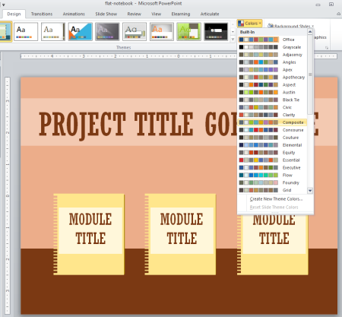Open the Transitions tab
Image resolution: width=342 pixels, height=317 pixels.
pos(42,14)
